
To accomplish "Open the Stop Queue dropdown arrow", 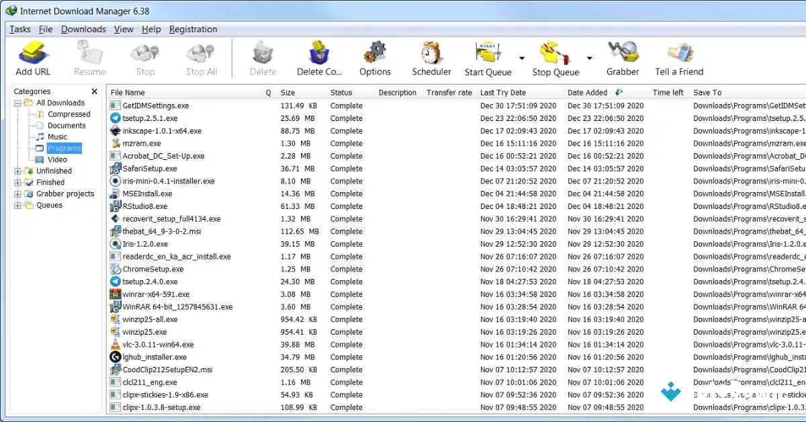I will coord(590,58).
